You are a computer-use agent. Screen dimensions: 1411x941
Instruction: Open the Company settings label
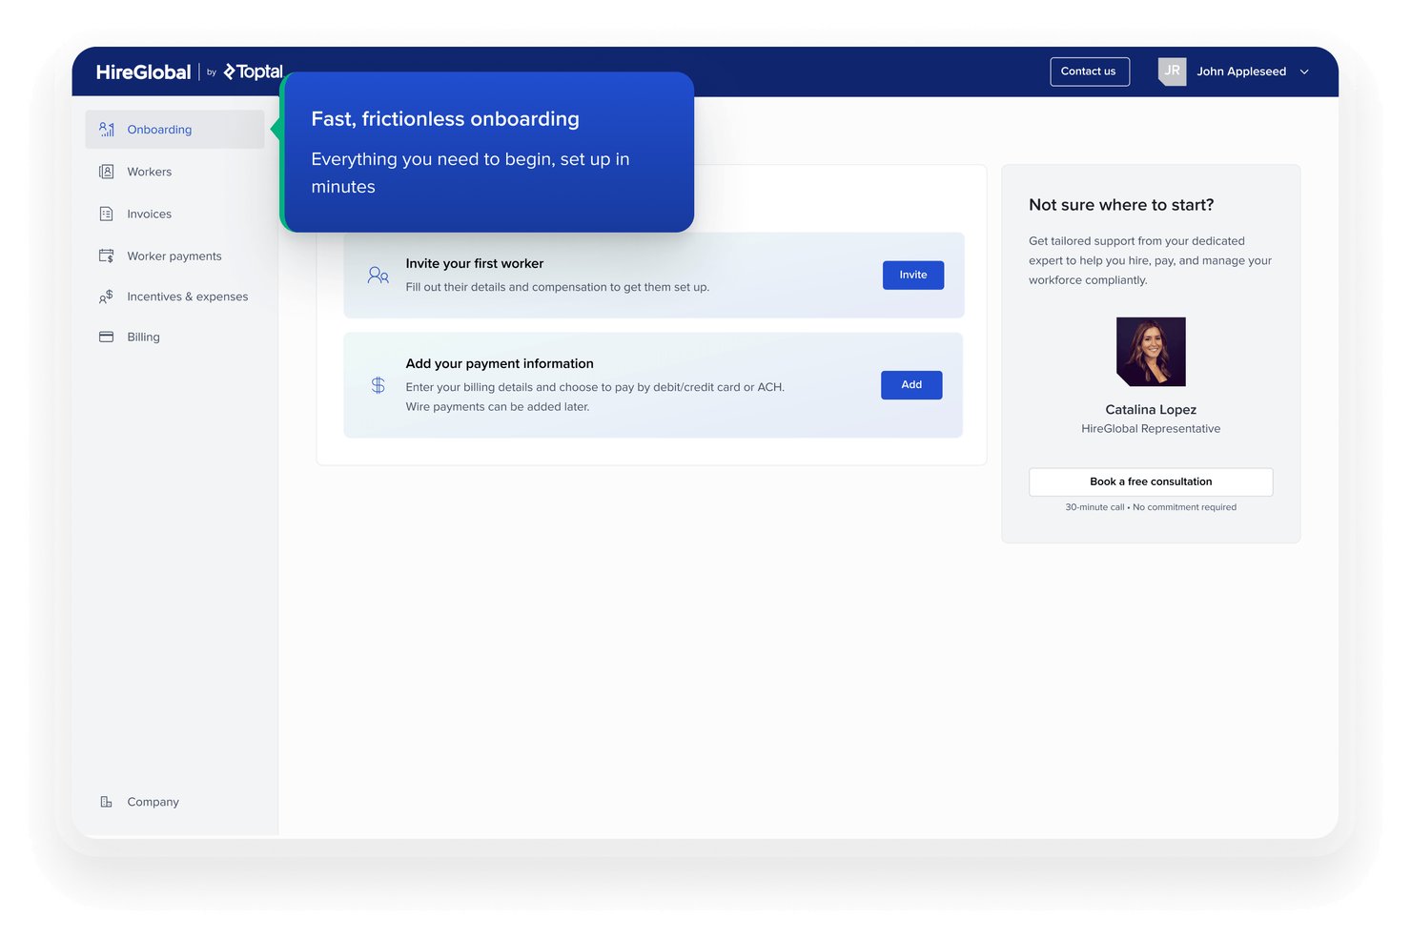(x=153, y=802)
